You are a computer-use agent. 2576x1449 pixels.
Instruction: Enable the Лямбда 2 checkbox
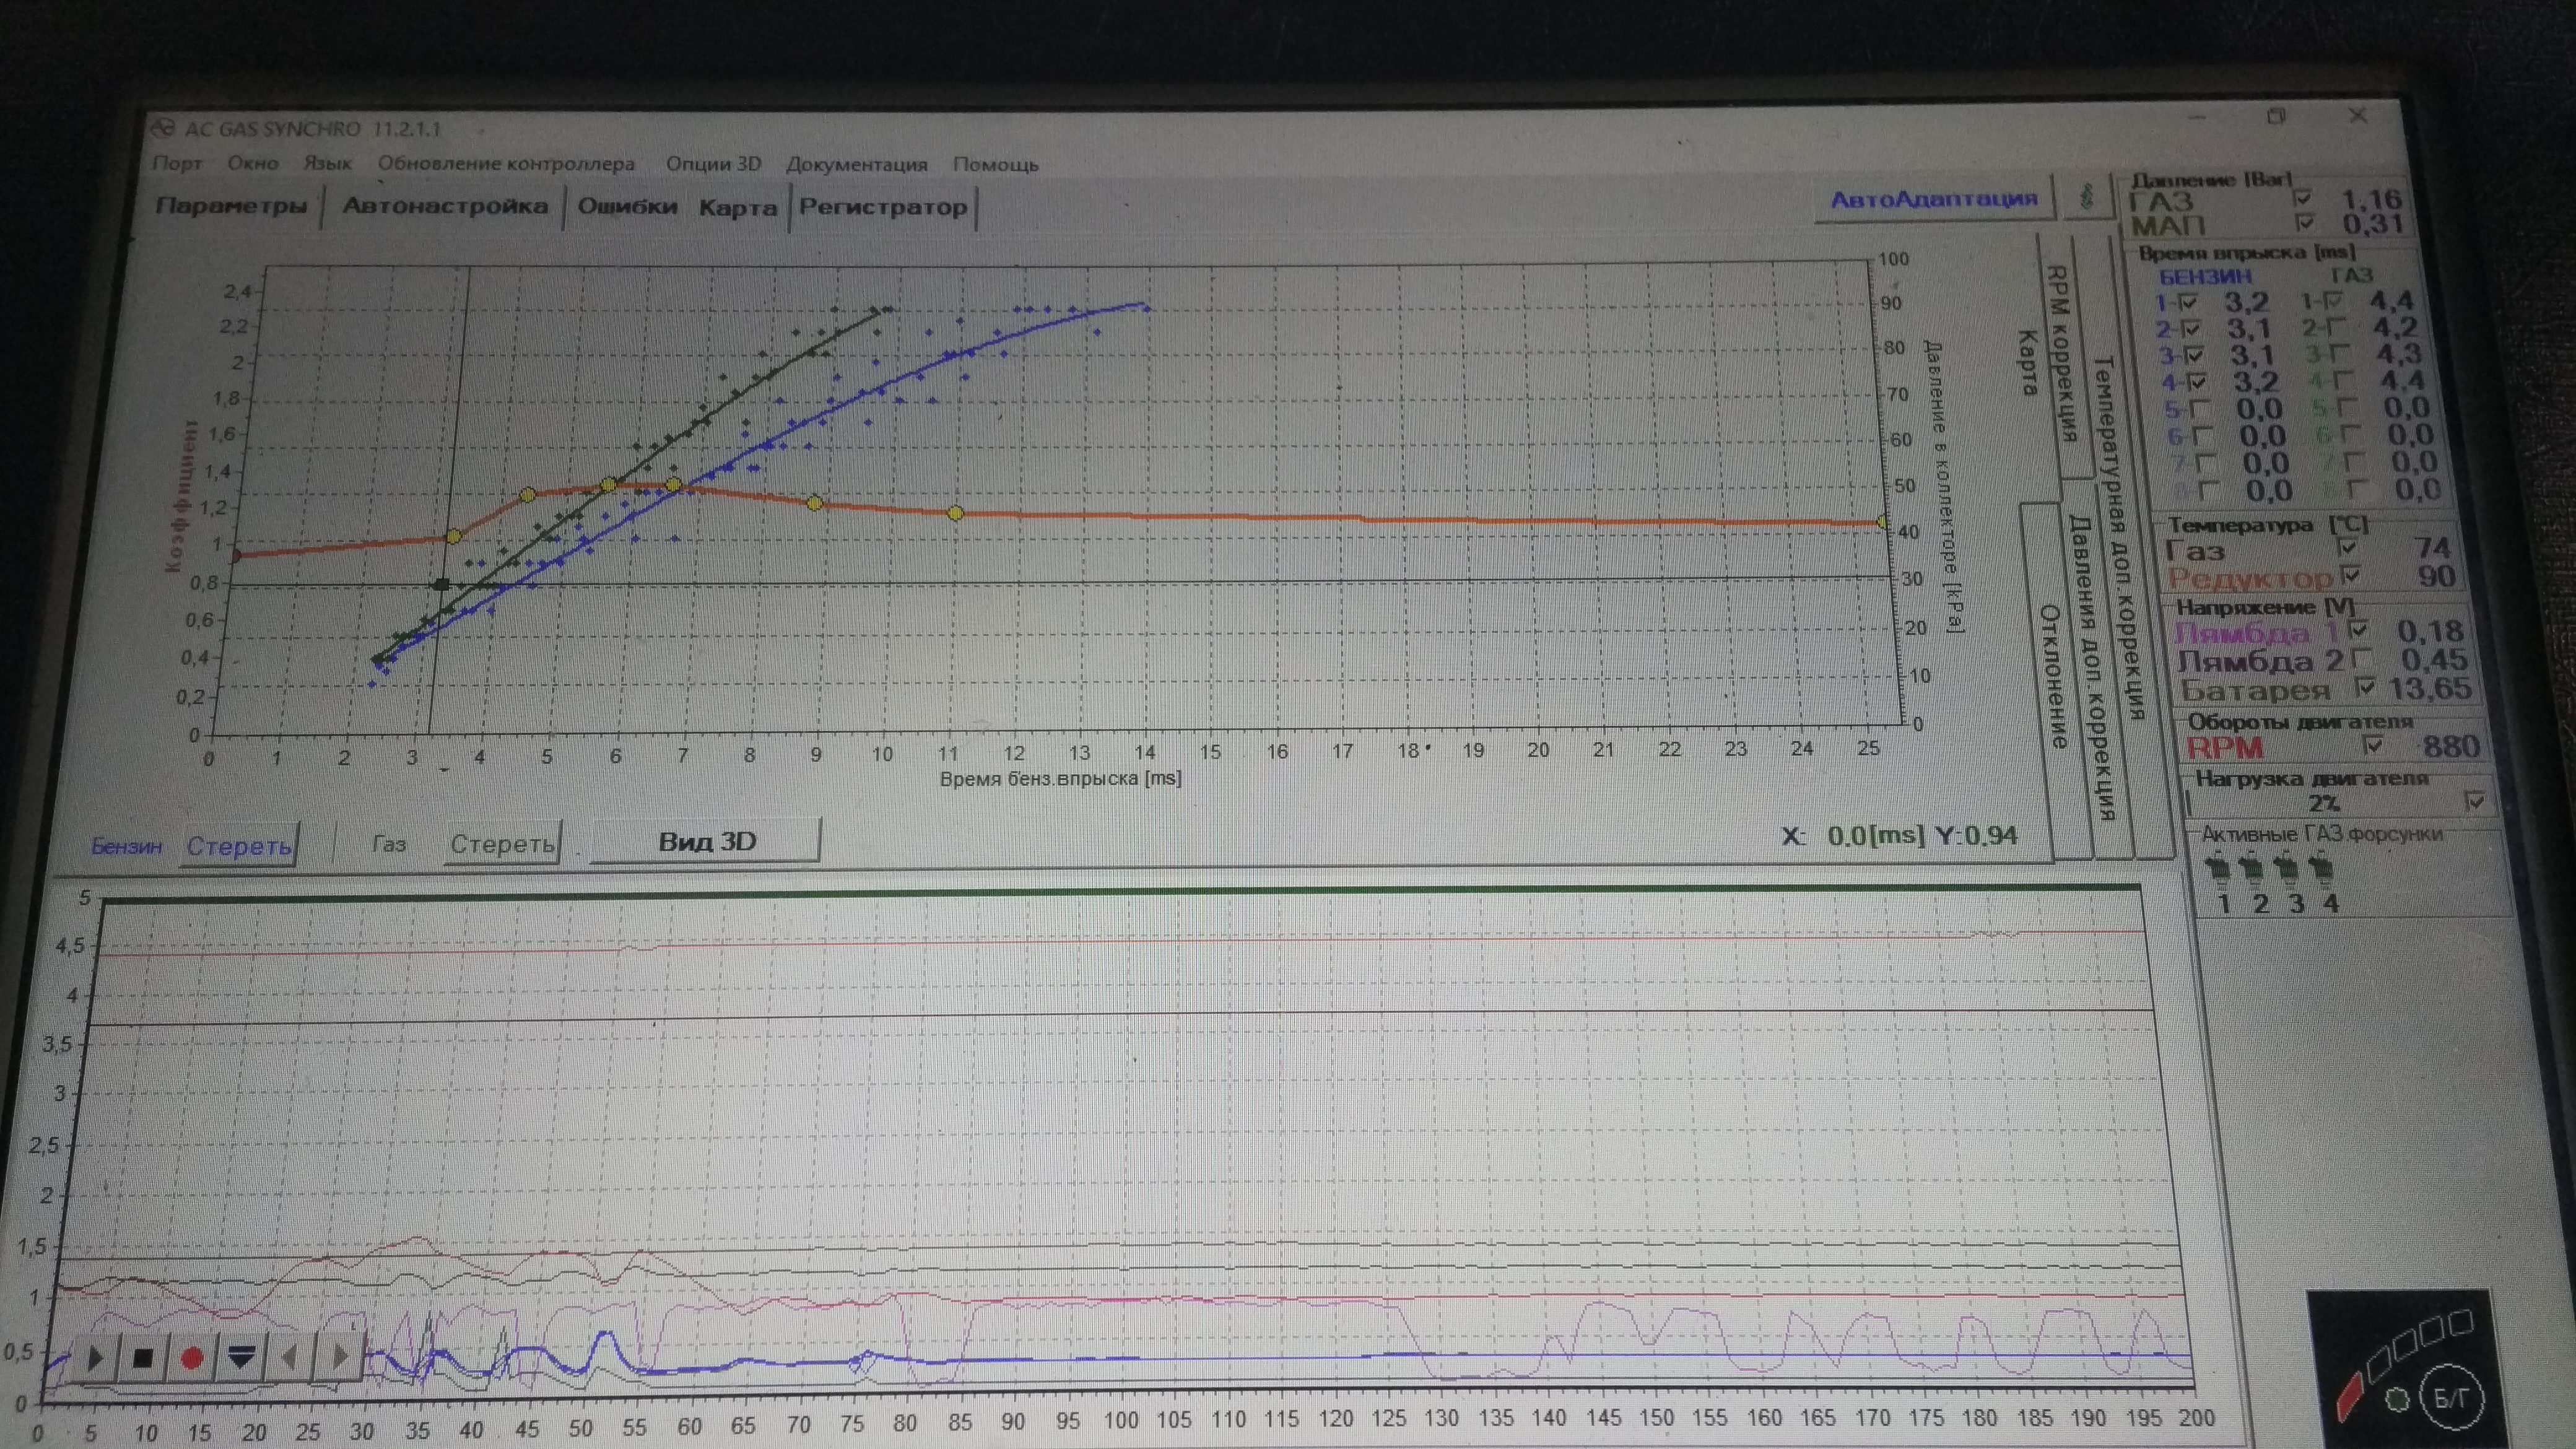point(2362,659)
